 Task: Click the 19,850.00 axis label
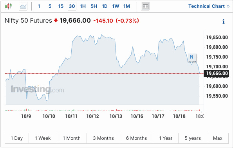[x=217, y=37]
